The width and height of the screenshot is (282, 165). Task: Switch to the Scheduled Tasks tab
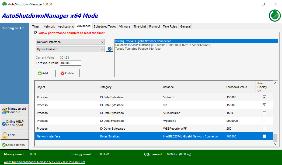click(105, 26)
